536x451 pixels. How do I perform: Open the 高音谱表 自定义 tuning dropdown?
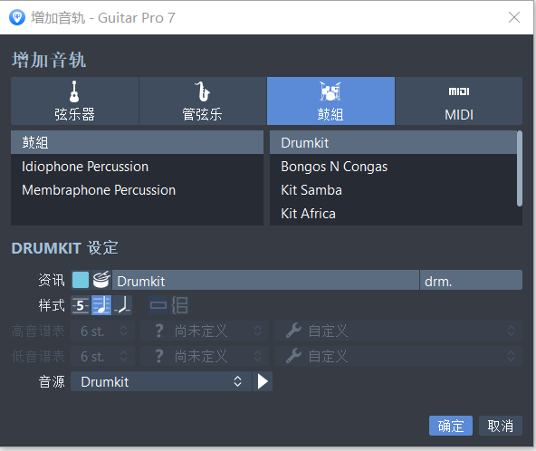[398, 331]
